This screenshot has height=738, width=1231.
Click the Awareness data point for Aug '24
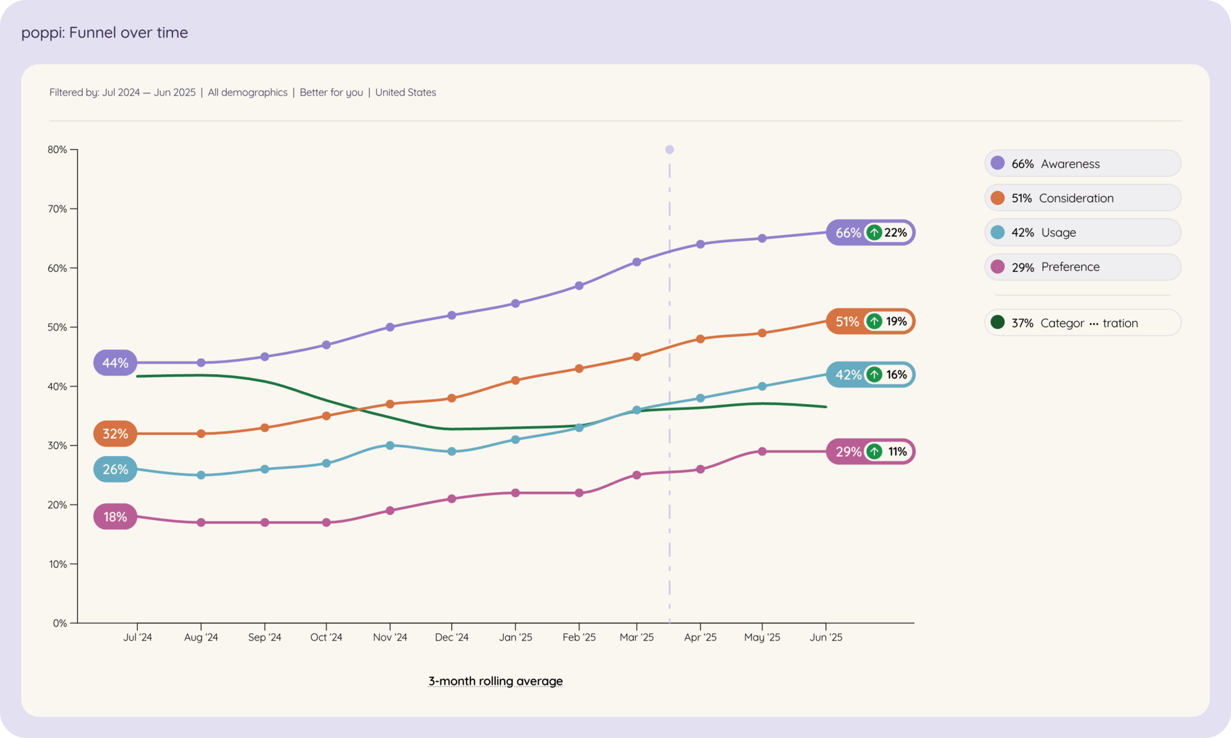pyautogui.click(x=201, y=363)
